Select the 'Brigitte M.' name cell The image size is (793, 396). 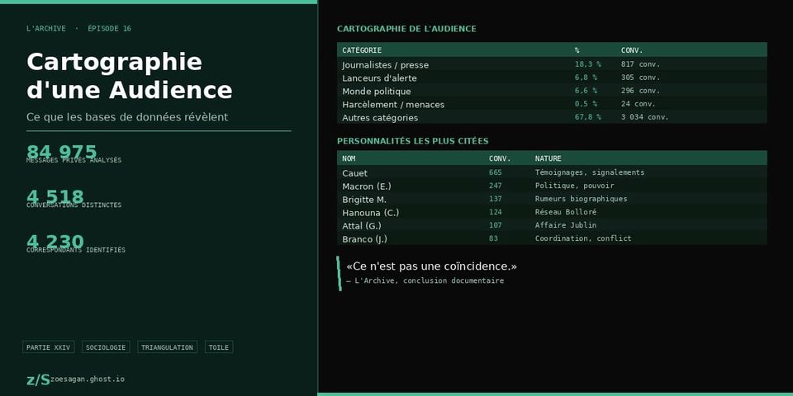coord(364,199)
